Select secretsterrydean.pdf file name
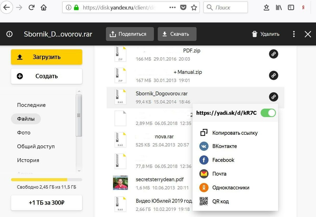316x217 pixels. [x=160, y=179]
